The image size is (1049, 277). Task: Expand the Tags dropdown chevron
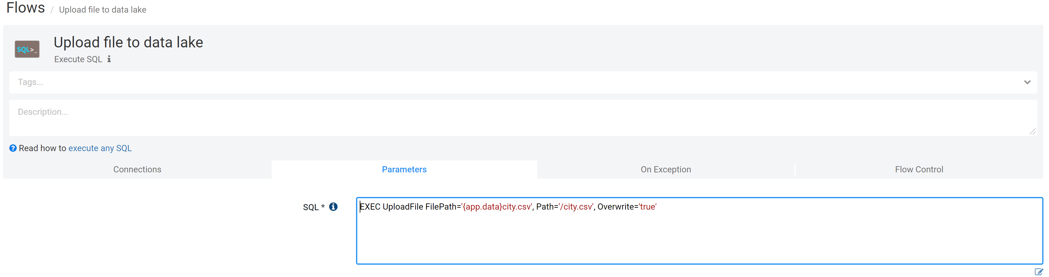[x=1027, y=82]
